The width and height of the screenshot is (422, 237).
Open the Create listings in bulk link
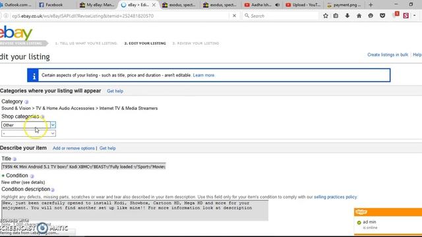click(x=388, y=55)
